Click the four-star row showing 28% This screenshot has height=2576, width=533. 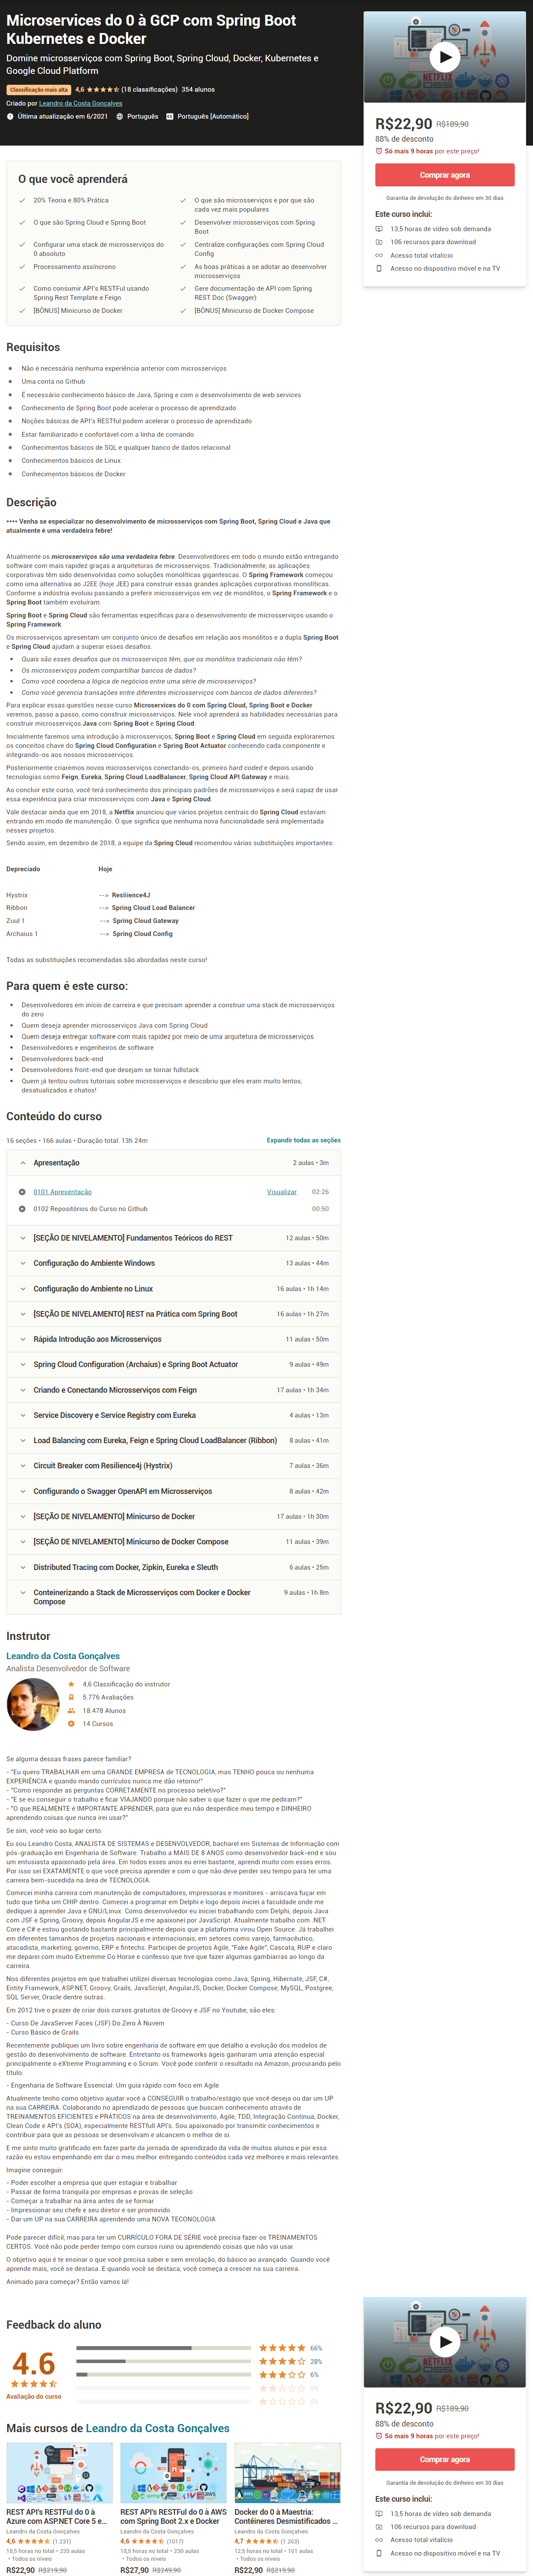199,2361
